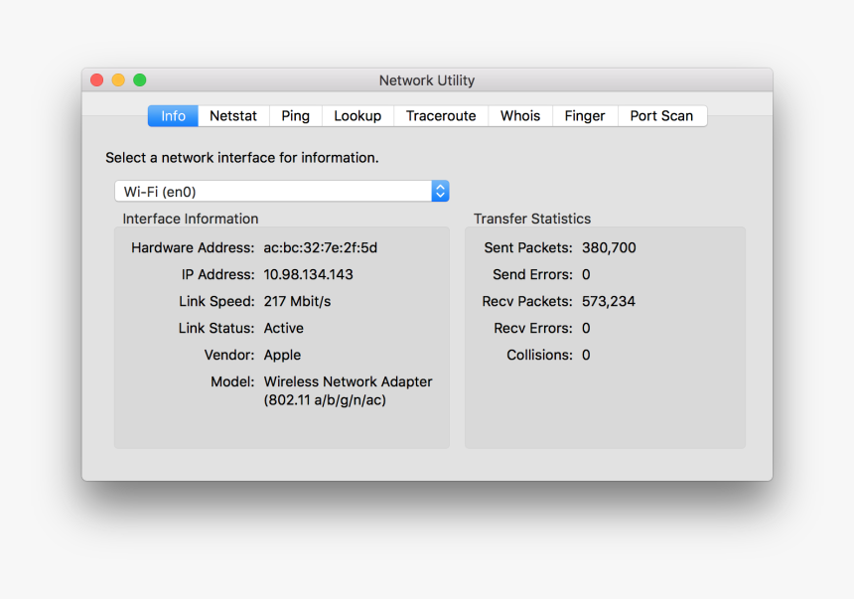Click the IP Address label

[217, 275]
